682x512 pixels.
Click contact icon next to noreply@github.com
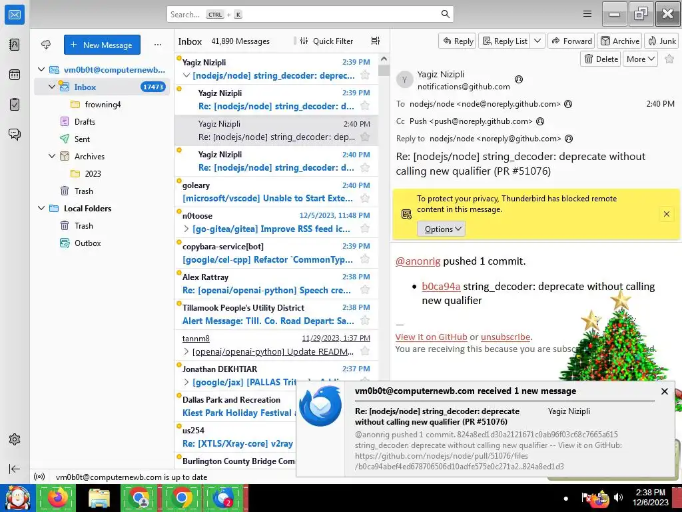tap(569, 139)
